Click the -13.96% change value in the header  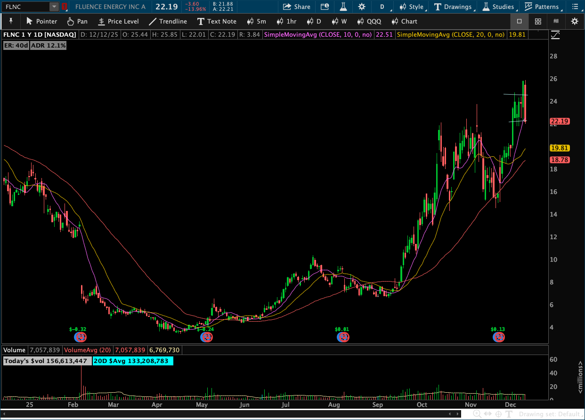[195, 9]
